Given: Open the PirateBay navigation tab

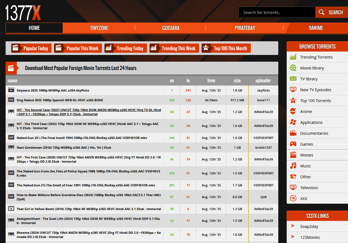Looking at the screenshot, I should tap(245, 28).
